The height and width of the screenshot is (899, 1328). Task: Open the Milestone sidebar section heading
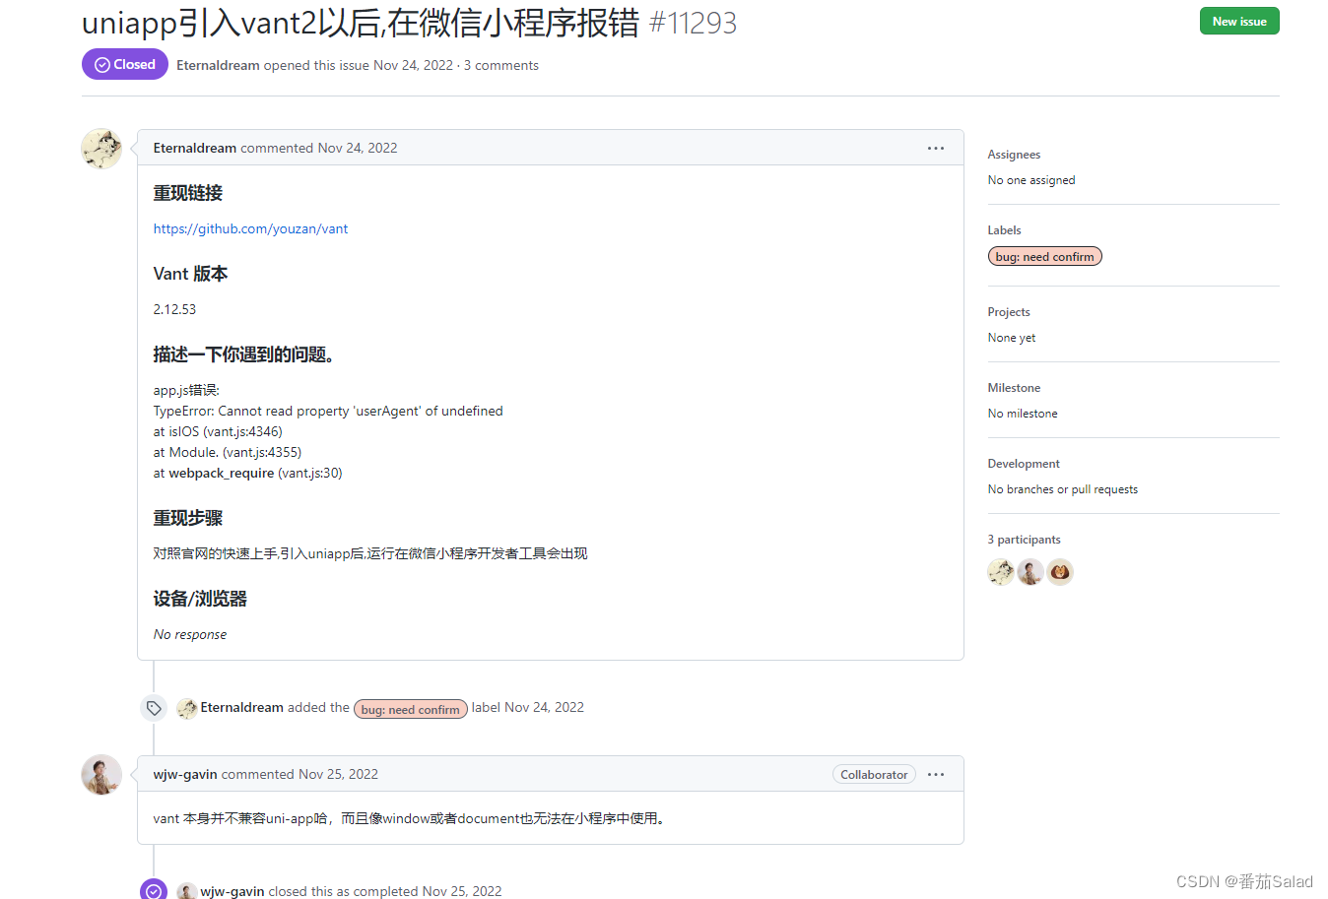pos(1014,388)
